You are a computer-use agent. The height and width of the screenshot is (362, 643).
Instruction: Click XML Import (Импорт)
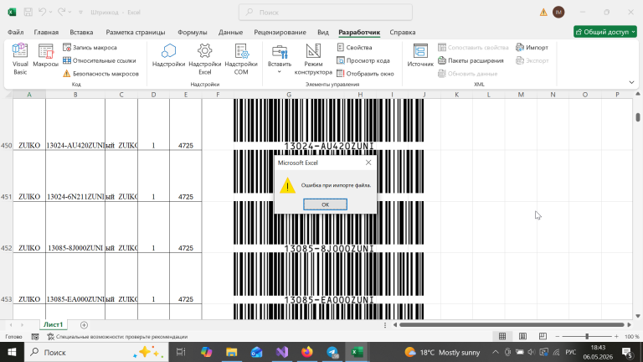point(532,48)
